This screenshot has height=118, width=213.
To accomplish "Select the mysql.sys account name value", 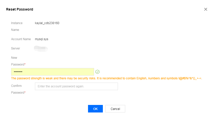I will 41,39.
